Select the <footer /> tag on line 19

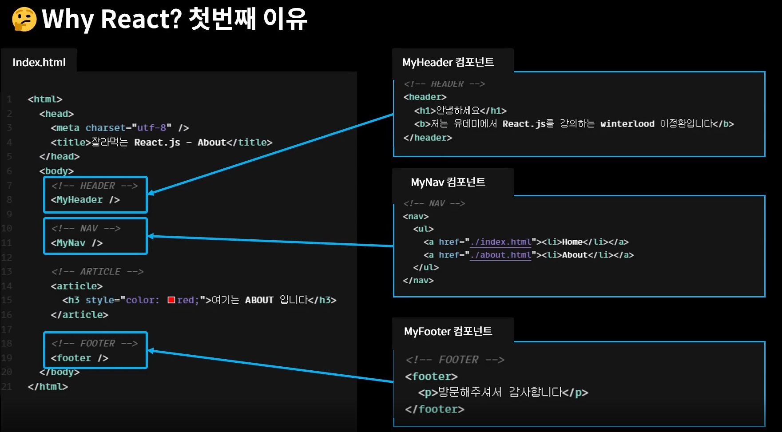pos(79,358)
